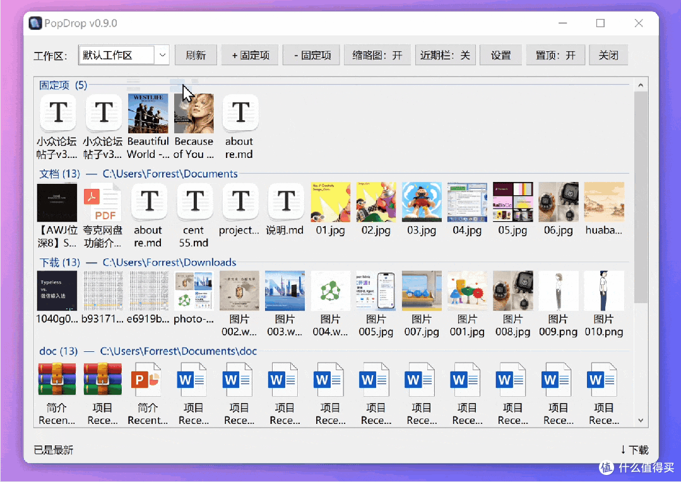
Task: Select the 03.jpg thumbnail
Action: pos(422,202)
